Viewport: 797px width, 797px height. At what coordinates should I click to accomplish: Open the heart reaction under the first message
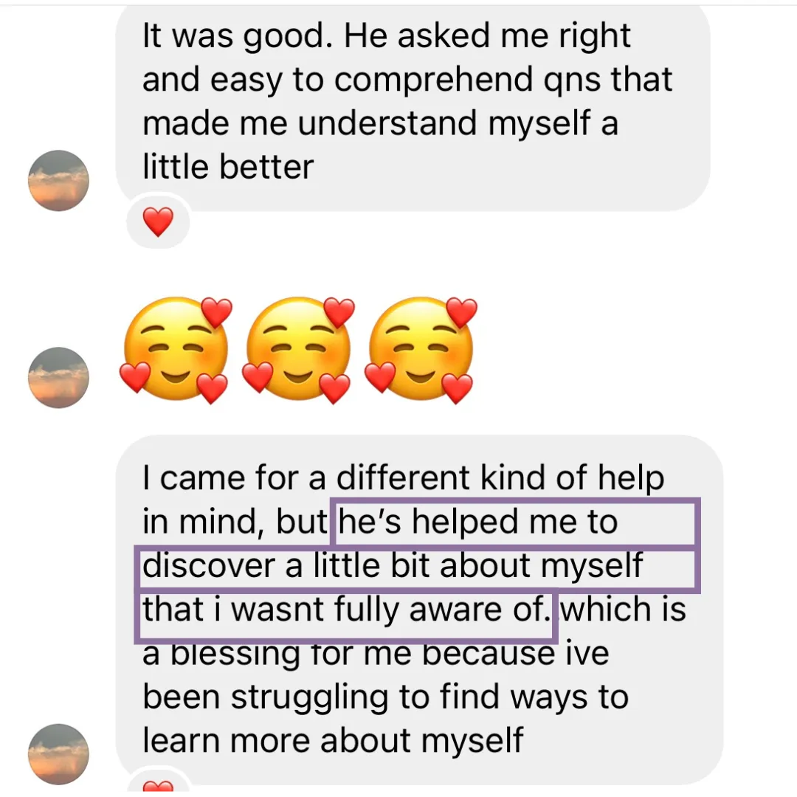[x=158, y=221]
